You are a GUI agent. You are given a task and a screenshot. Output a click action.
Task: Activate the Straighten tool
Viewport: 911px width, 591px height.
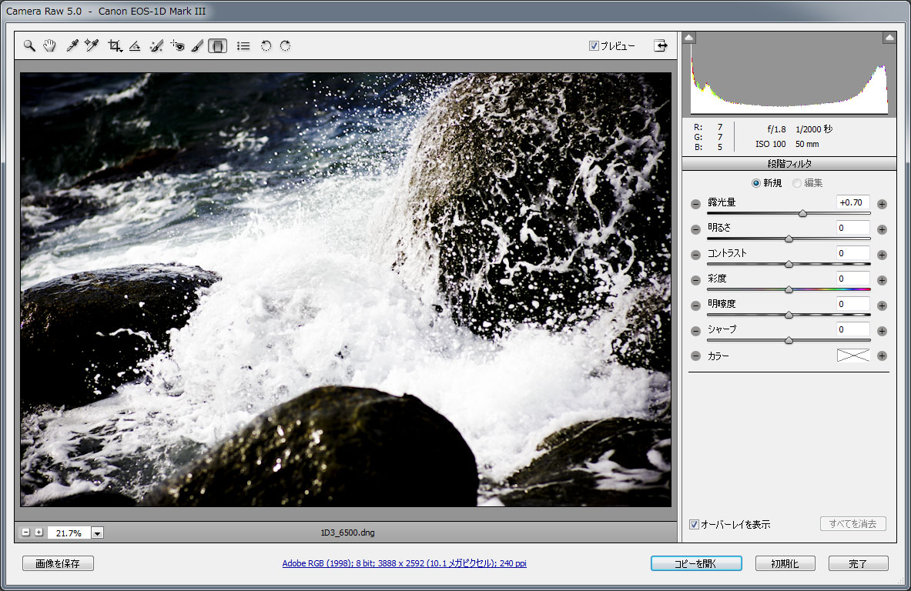(135, 46)
